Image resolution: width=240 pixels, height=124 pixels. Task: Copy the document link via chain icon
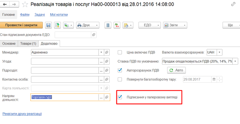point(233,4)
